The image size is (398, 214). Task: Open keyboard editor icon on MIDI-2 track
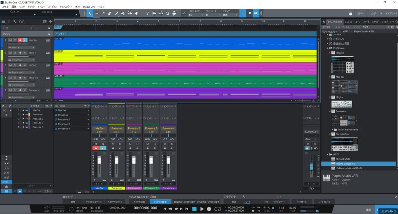point(48,65)
